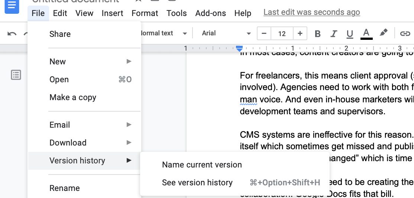The height and width of the screenshot is (198, 414).
Task: Open the text color picker
Action: tap(366, 34)
